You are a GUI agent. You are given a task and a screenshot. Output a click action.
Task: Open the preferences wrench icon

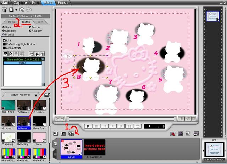click(5, 10)
